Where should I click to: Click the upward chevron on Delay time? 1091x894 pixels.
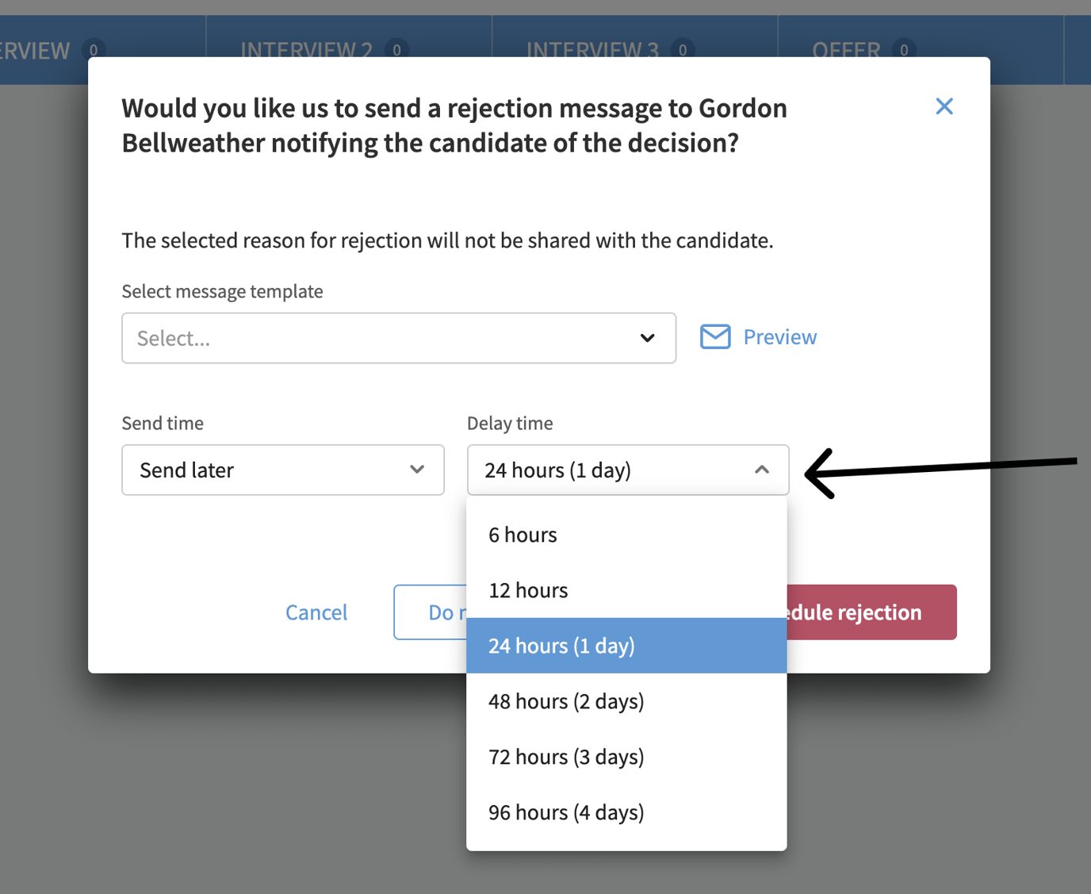coord(762,470)
